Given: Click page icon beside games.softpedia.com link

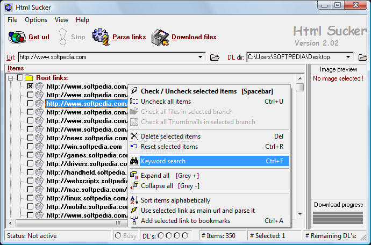Looking at the screenshot, I should [39, 155].
